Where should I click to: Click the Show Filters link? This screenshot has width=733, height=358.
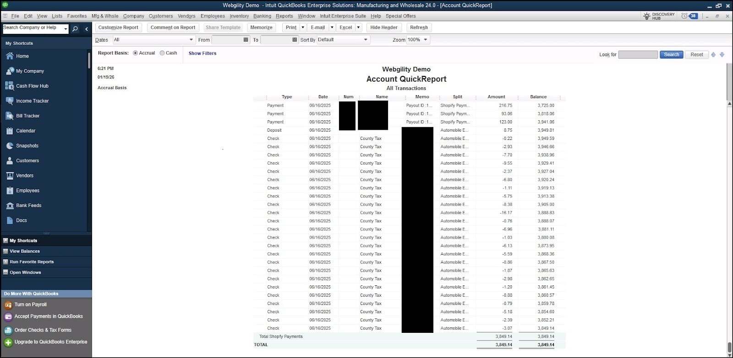coord(202,53)
